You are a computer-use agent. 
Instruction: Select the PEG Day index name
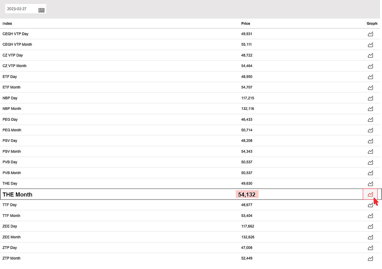(x=10, y=119)
